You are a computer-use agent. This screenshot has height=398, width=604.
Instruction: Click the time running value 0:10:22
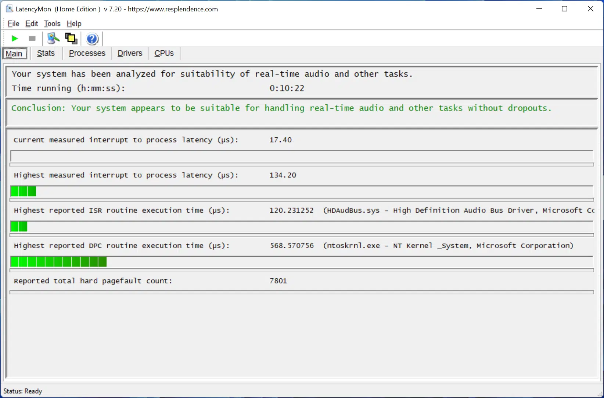point(287,88)
